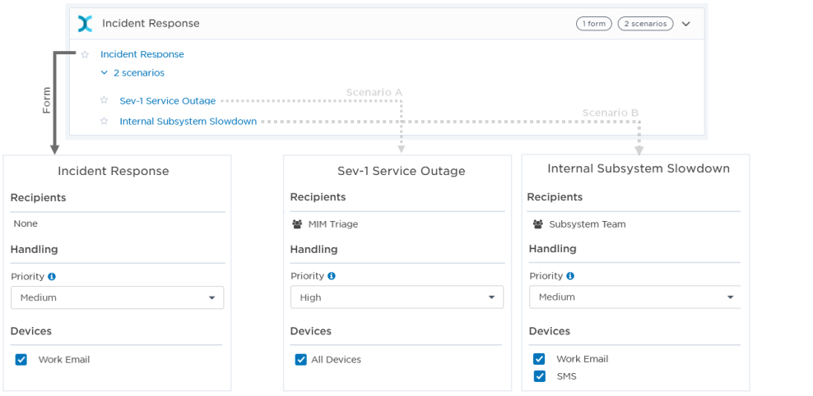
Task: Click the xMatters logo icon in header
Action: [x=85, y=24]
